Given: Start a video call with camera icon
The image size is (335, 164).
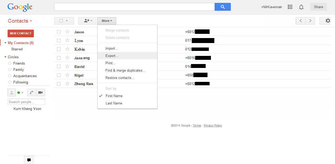Looking at the screenshot, I should click(x=40, y=92).
